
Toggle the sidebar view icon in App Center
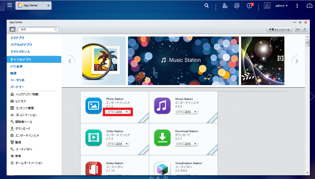(x=12, y=29)
